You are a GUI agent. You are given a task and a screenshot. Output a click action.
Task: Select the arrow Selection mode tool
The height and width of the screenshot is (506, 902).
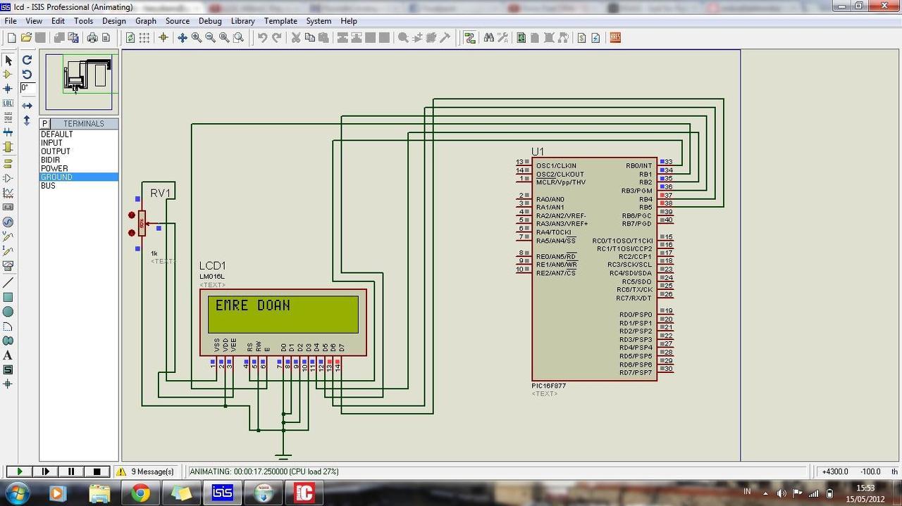coord(8,60)
